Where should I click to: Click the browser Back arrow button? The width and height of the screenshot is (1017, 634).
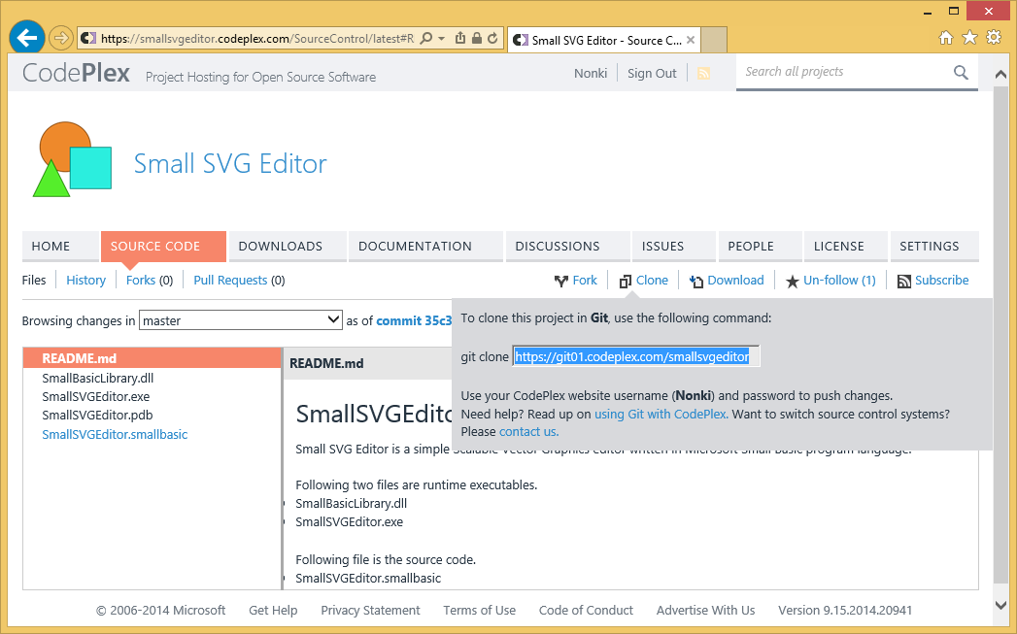pos(26,38)
